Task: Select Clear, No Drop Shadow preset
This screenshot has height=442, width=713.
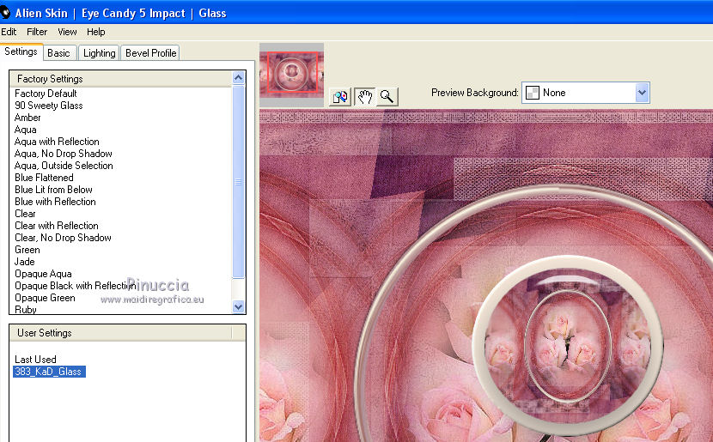Action: tap(63, 238)
